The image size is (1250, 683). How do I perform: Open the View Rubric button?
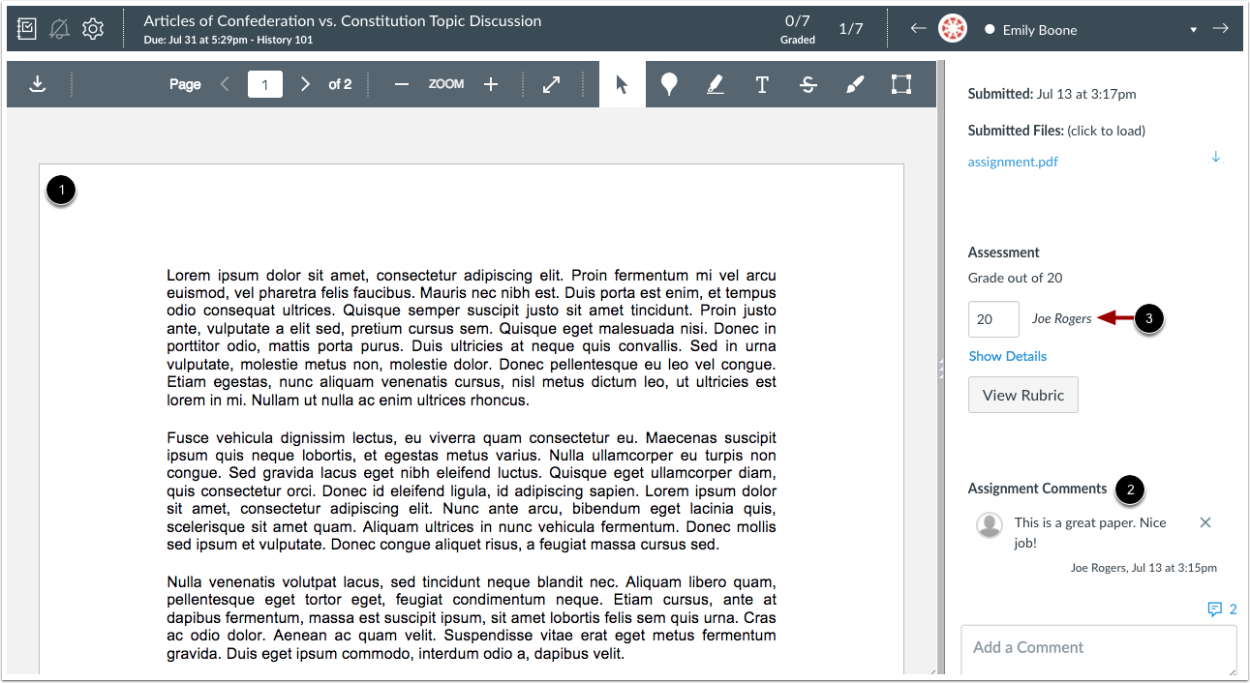pyautogui.click(x=1023, y=395)
